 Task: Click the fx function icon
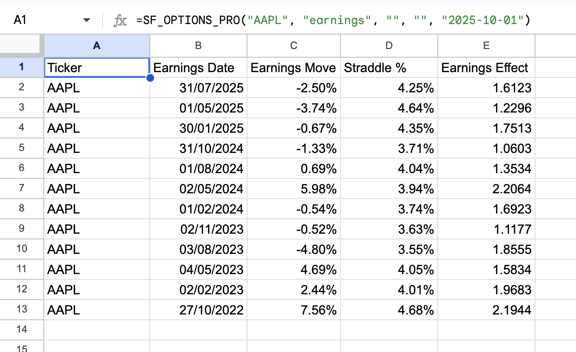(x=120, y=20)
